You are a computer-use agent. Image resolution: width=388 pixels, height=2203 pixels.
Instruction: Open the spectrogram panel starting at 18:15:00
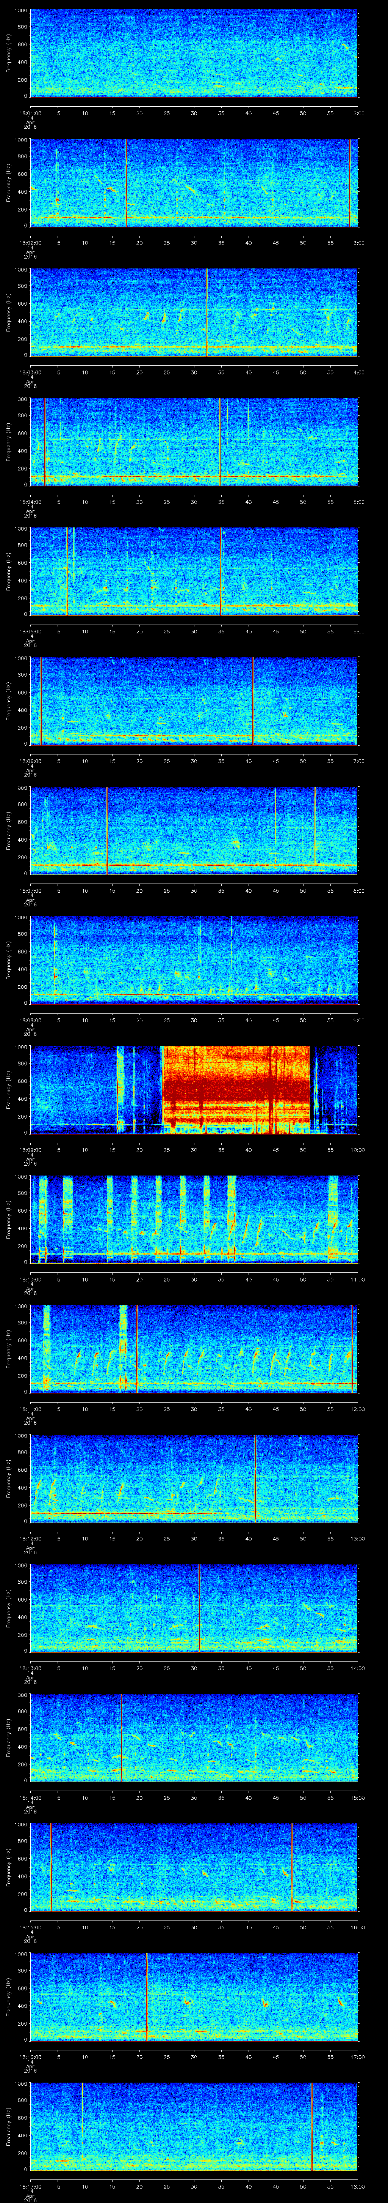click(194, 1867)
